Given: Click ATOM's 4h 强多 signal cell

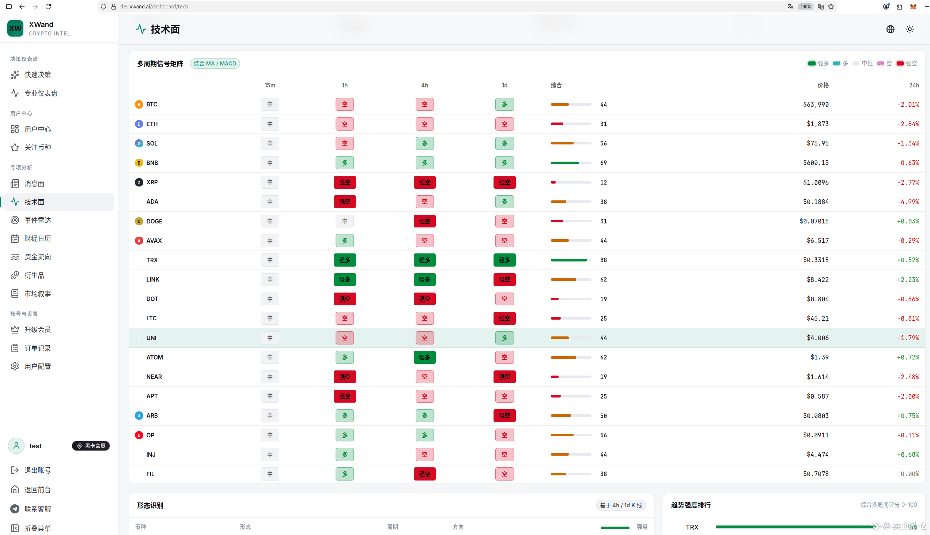Looking at the screenshot, I should click(x=424, y=357).
